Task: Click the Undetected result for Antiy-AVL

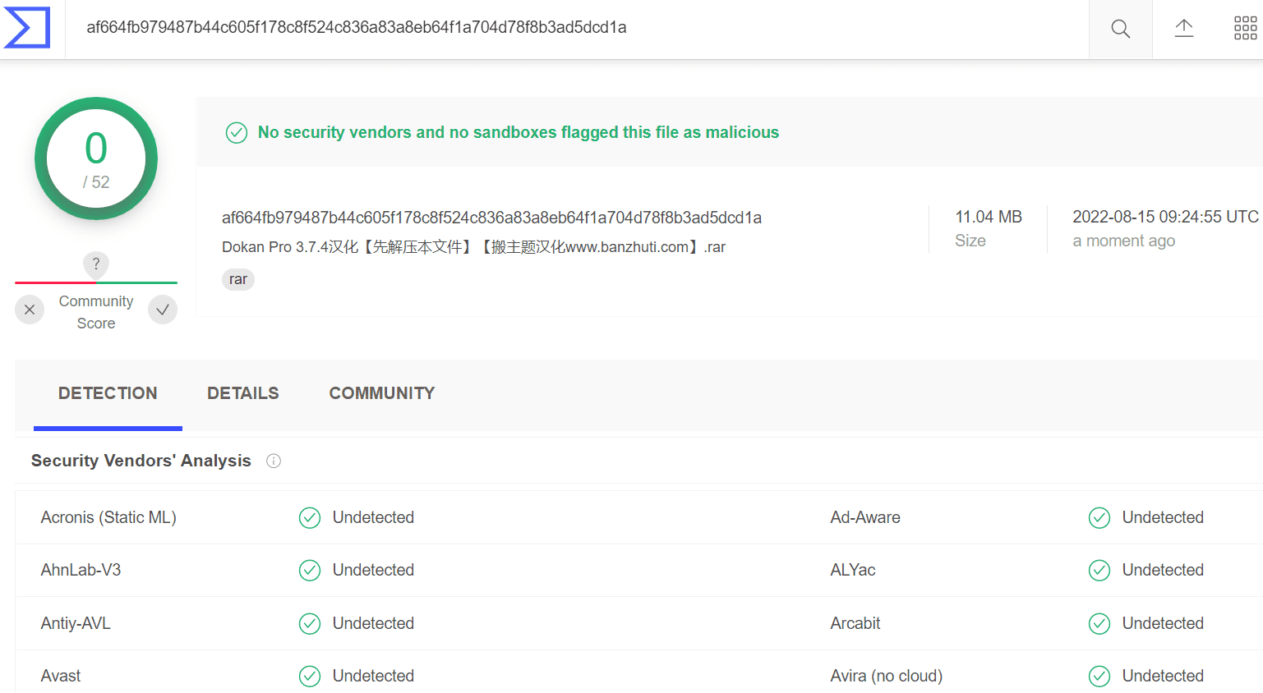Action: point(373,624)
